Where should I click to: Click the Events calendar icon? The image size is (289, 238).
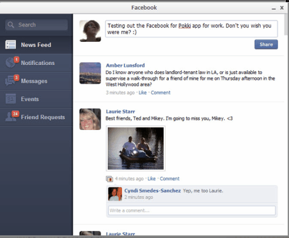pyautogui.click(x=11, y=99)
